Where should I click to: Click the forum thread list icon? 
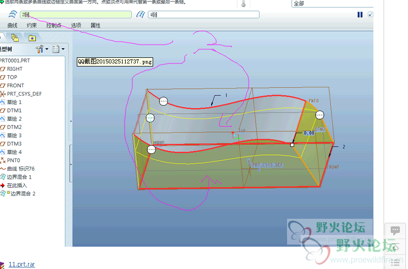click(395, 263)
